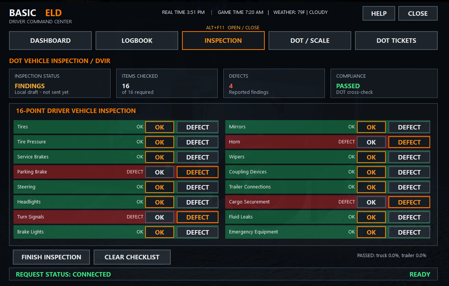Screen dimensions: 449x286
Task: Flag Steering as Defect
Action: (x=197, y=187)
